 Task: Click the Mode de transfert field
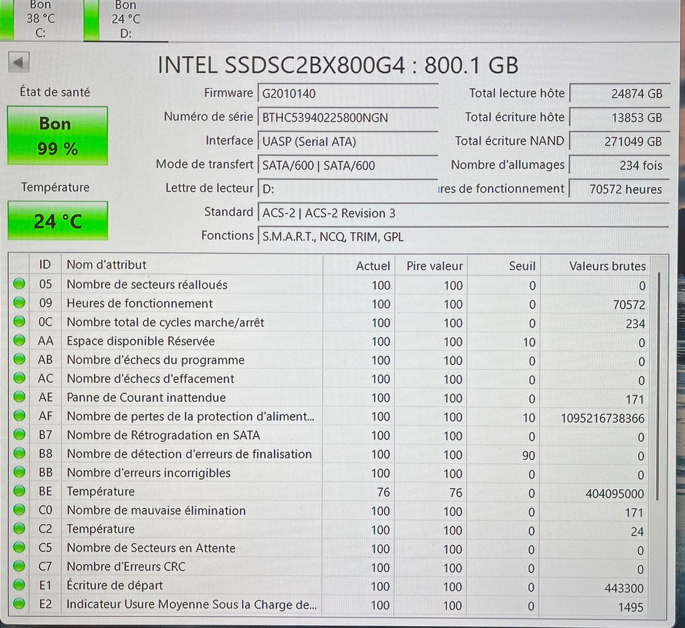coord(348,165)
